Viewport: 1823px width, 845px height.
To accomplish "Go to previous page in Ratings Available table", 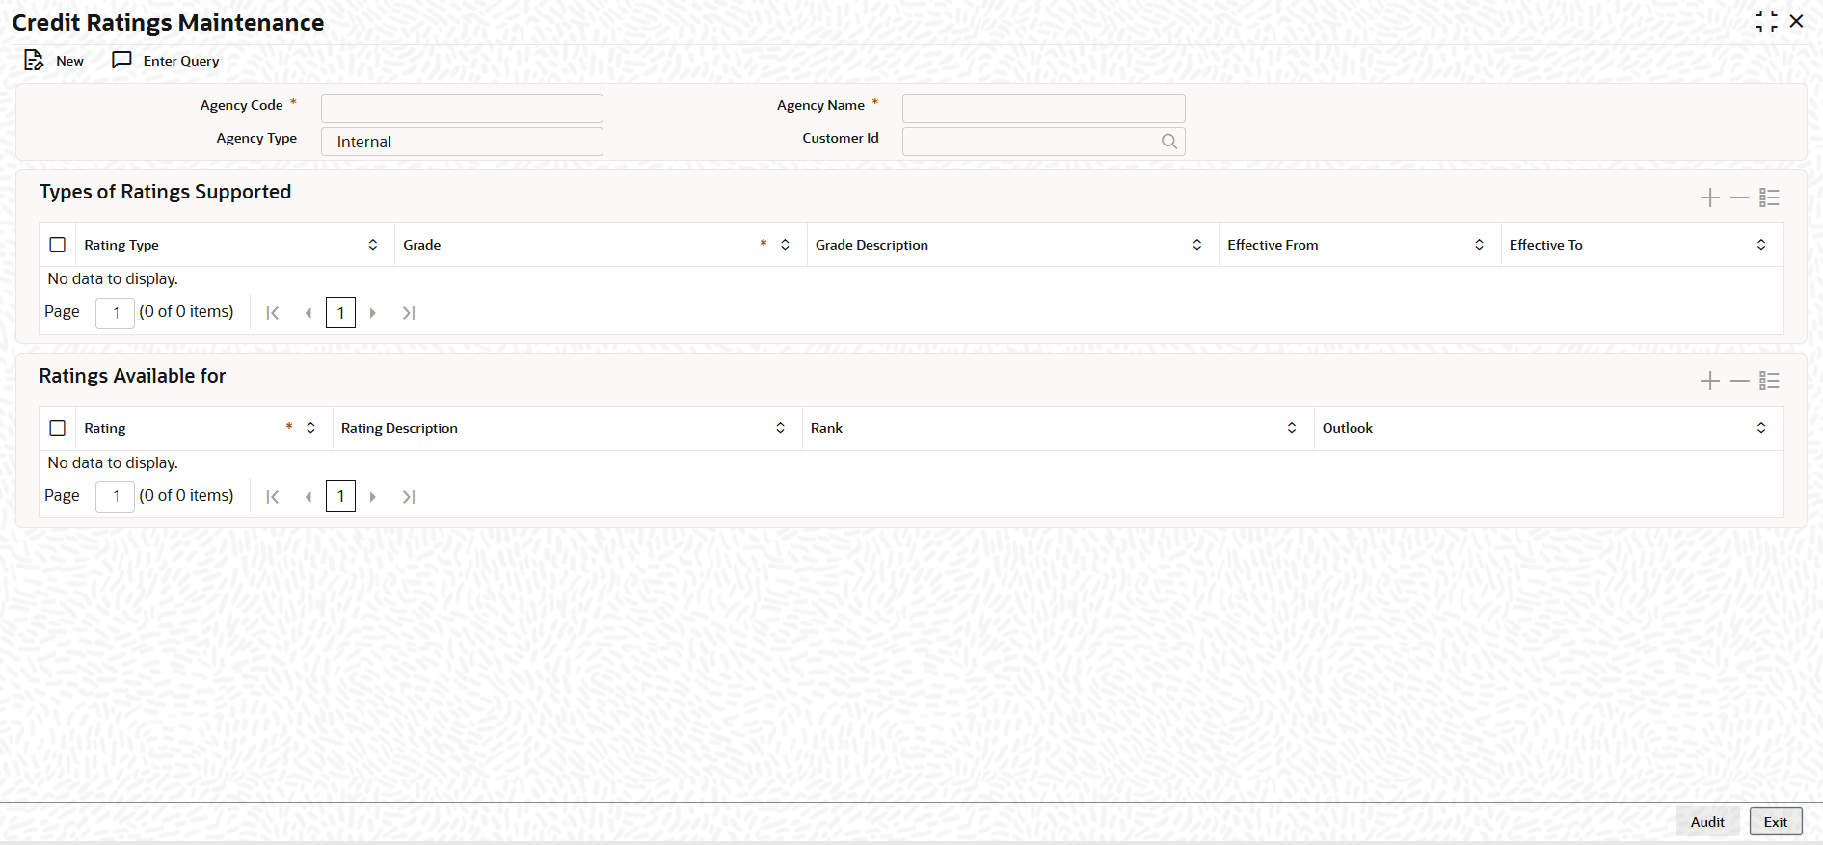I will tap(308, 497).
